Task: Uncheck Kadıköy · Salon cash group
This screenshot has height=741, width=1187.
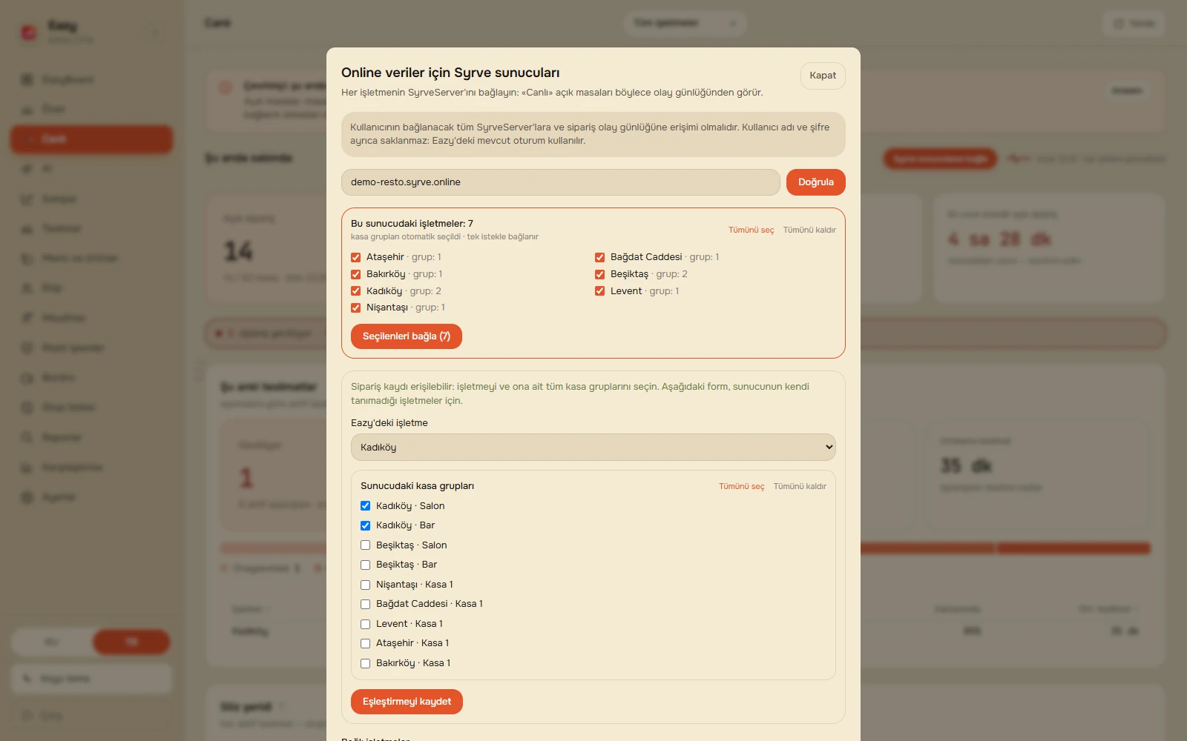Action: coord(366,506)
